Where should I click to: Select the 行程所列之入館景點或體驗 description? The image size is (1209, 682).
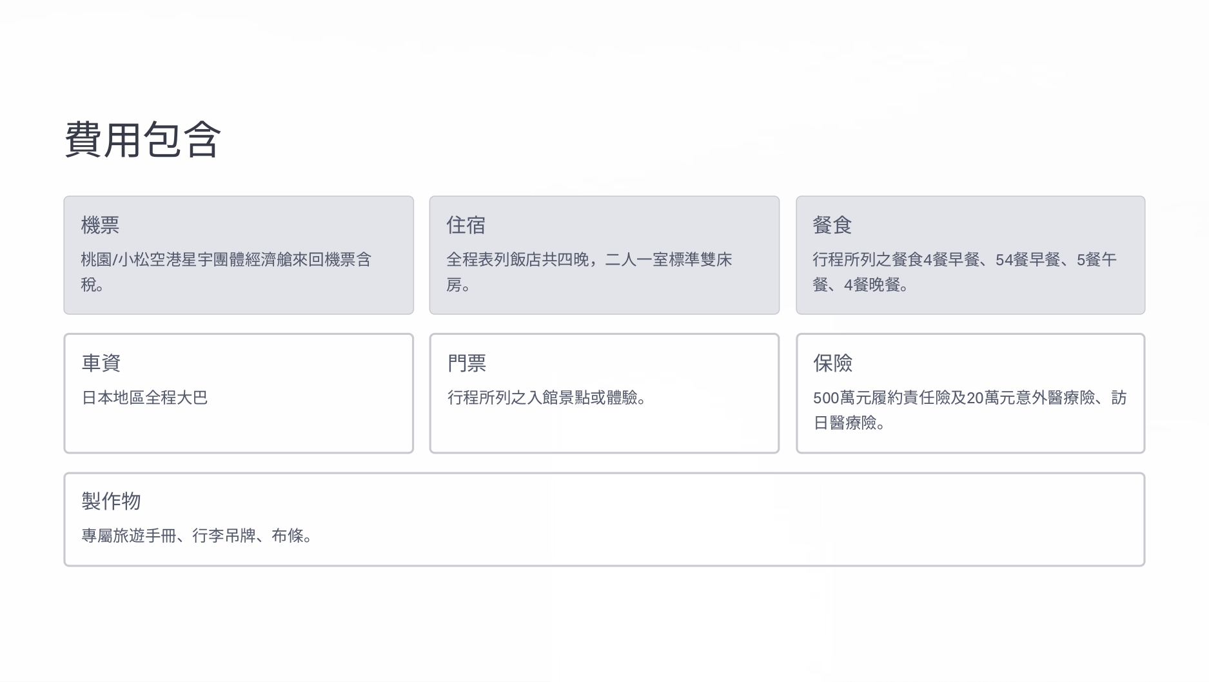pos(547,397)
